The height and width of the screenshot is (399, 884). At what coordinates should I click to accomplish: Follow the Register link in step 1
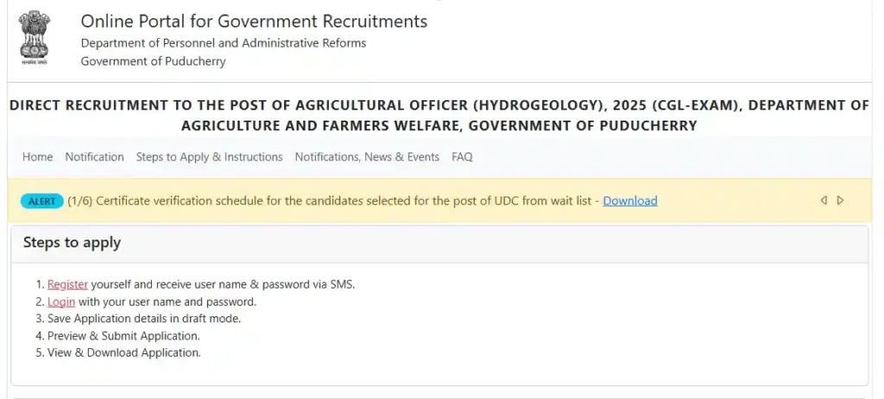[x=67, y=284]
